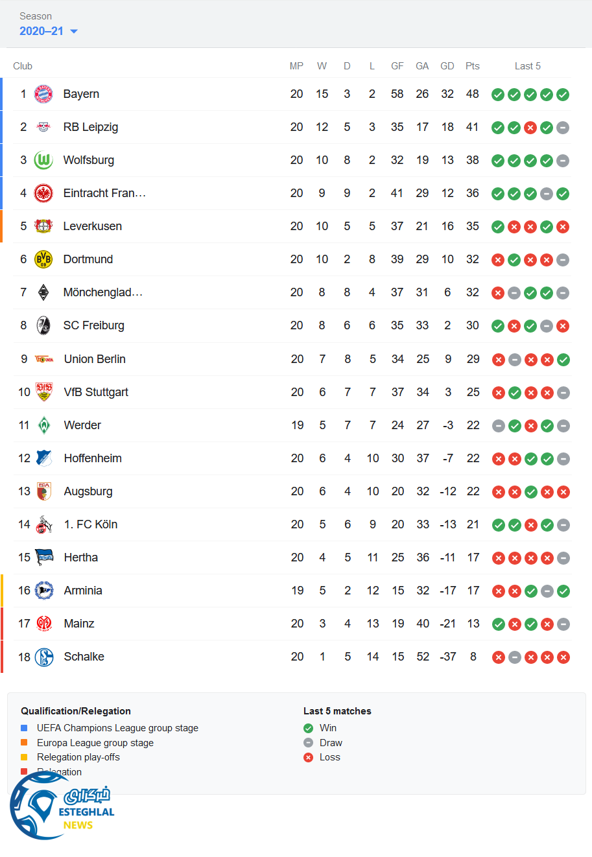592x857 pixels.
Task: Click the MP column header
Action: tap(296, 66)
